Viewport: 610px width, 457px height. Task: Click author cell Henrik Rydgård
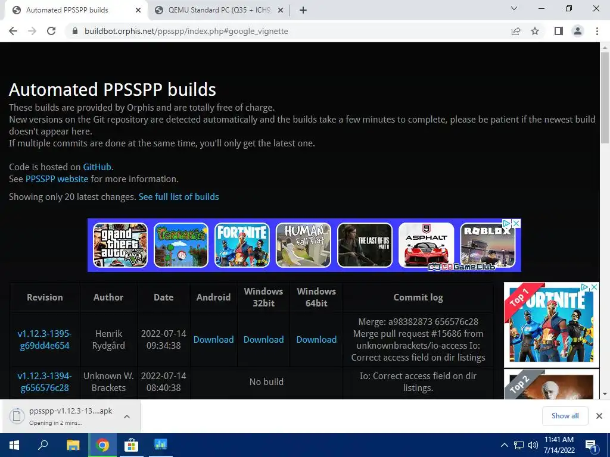(x=108, y=340)
